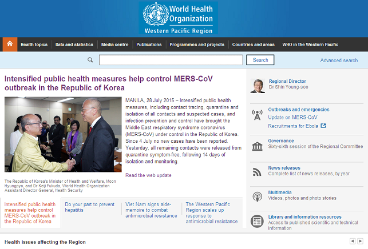Follow the Read the web update link
Image resolution: width=368 pixels, height=249 pixels.
(148, 175)
